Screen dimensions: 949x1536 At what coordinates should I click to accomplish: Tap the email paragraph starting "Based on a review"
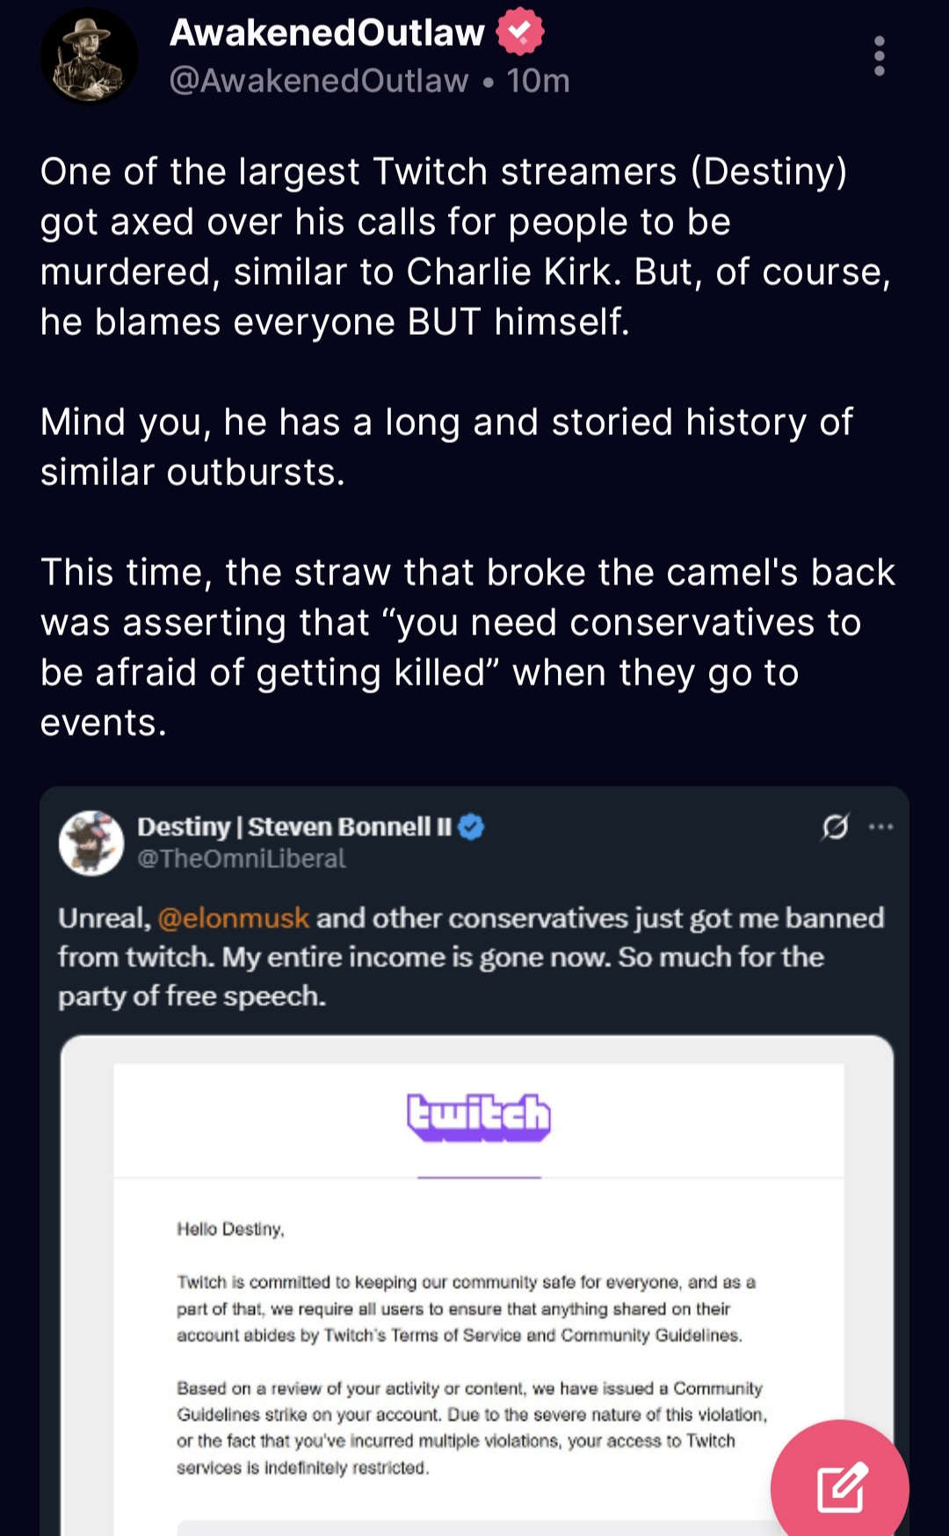(471, 1427)
